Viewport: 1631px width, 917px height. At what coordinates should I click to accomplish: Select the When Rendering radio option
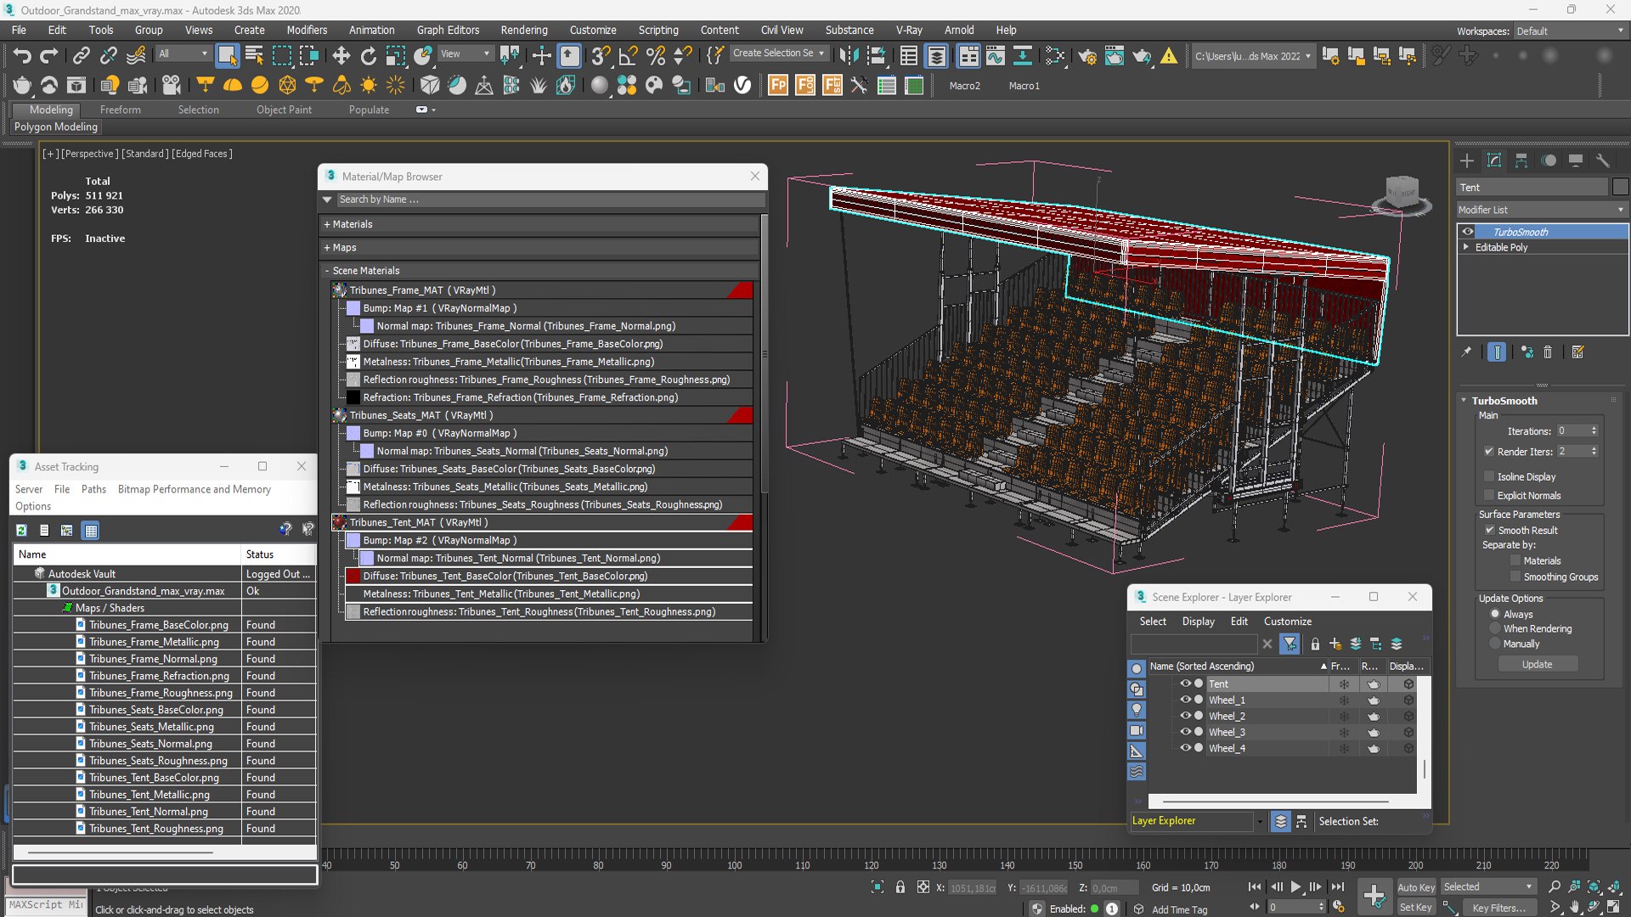(x=1495, y=628)
